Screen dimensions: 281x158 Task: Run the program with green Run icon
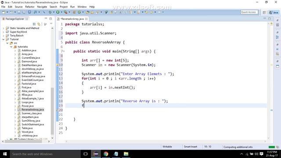point(58,12)
